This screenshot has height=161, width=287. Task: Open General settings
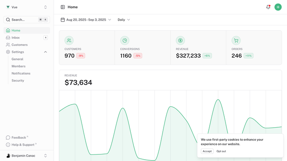pyautogui.click(x=18, y=59)
